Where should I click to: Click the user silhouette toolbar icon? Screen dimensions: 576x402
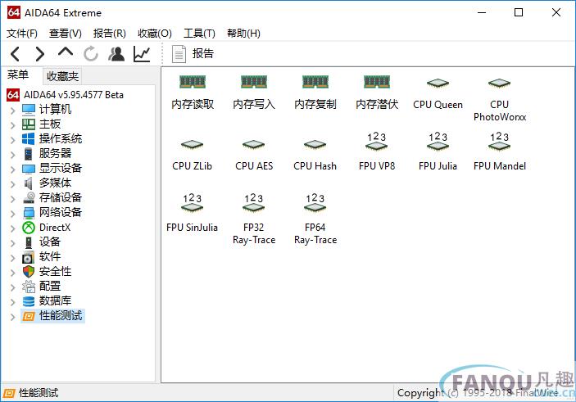(x=116, y=54)
